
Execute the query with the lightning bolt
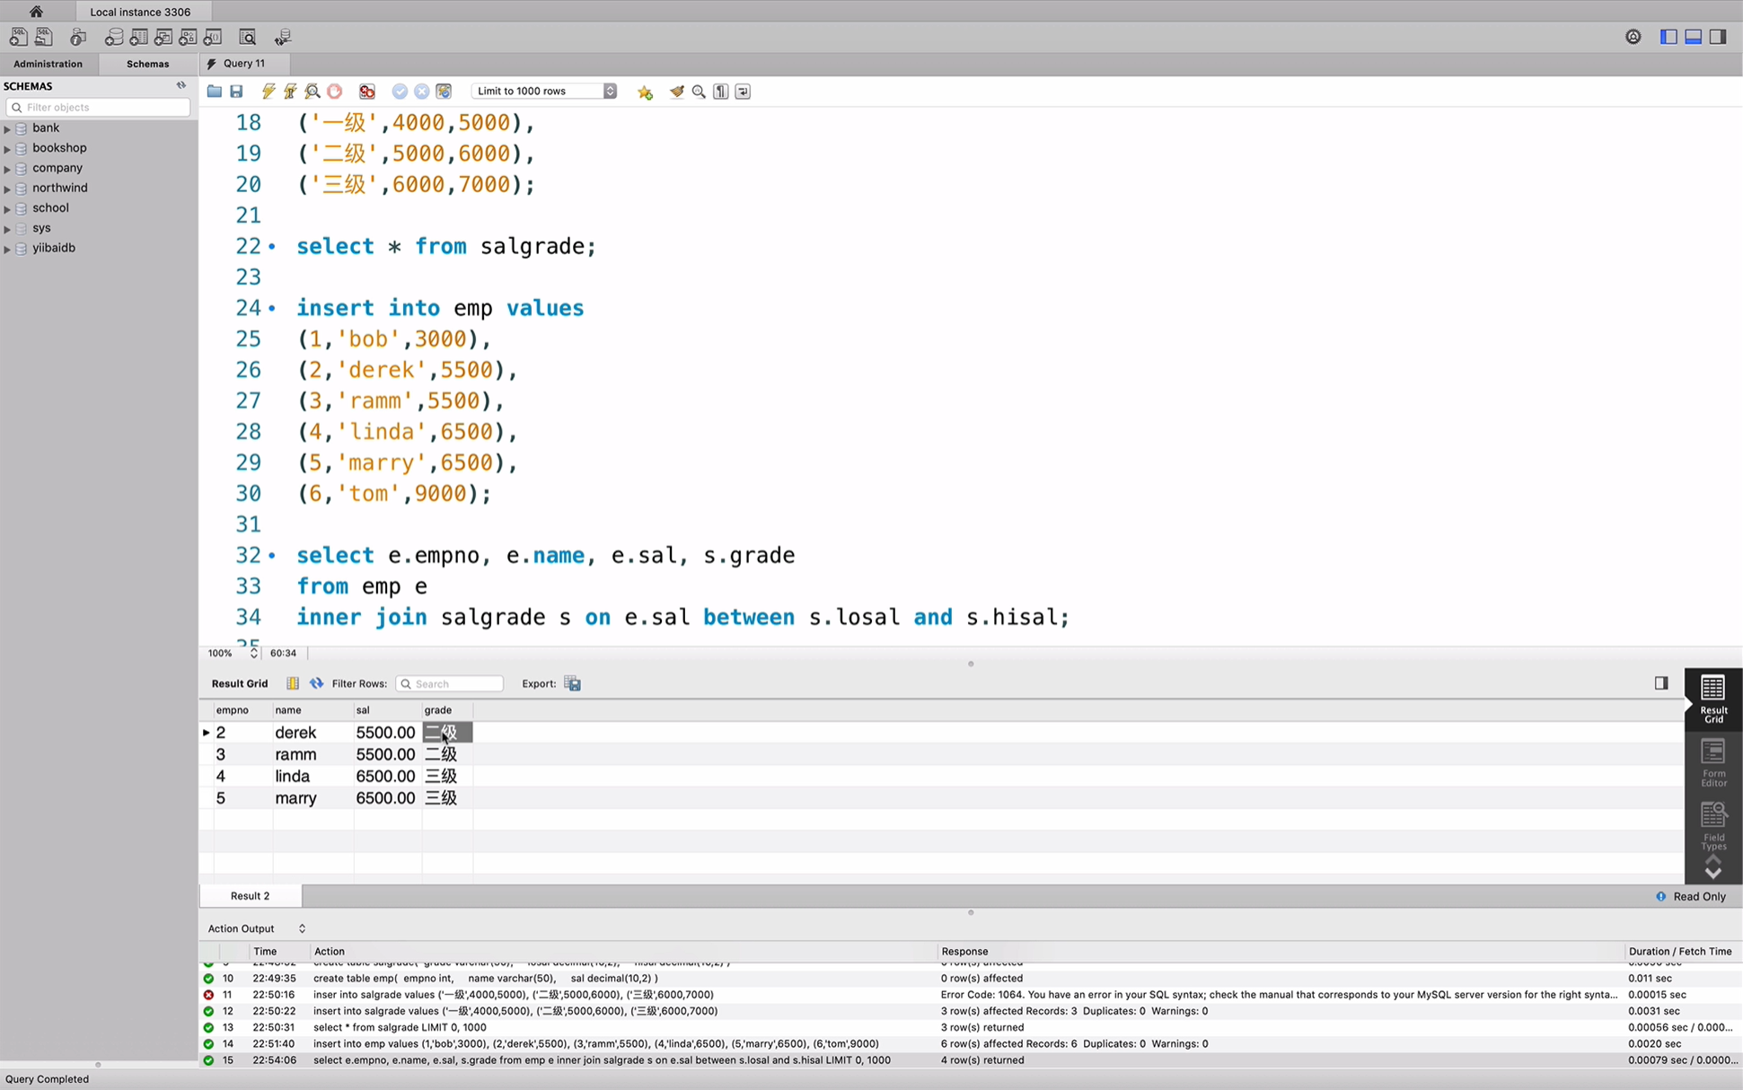click(268, 92)
